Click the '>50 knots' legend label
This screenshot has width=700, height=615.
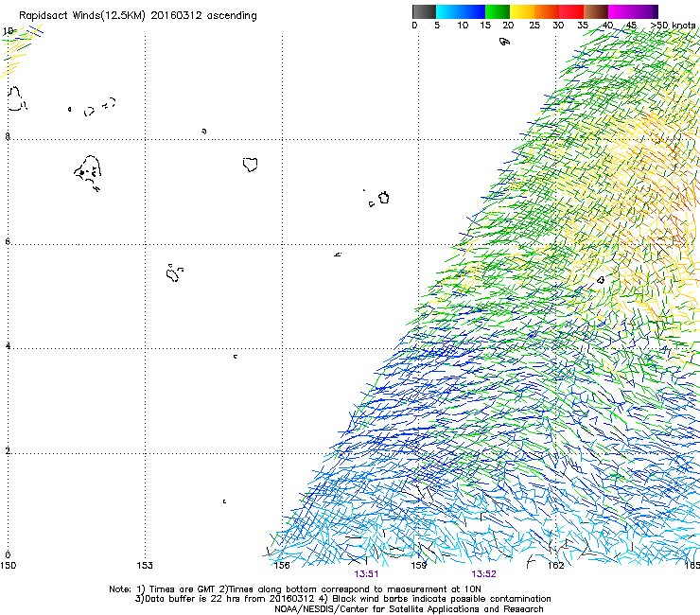click(x=674, y=26)
